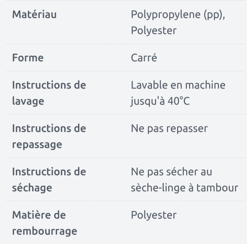The height and width of the screenshot is (244, 247).
Task: Click the Matière de rembourrage label
Action: (x=44, y=223)
